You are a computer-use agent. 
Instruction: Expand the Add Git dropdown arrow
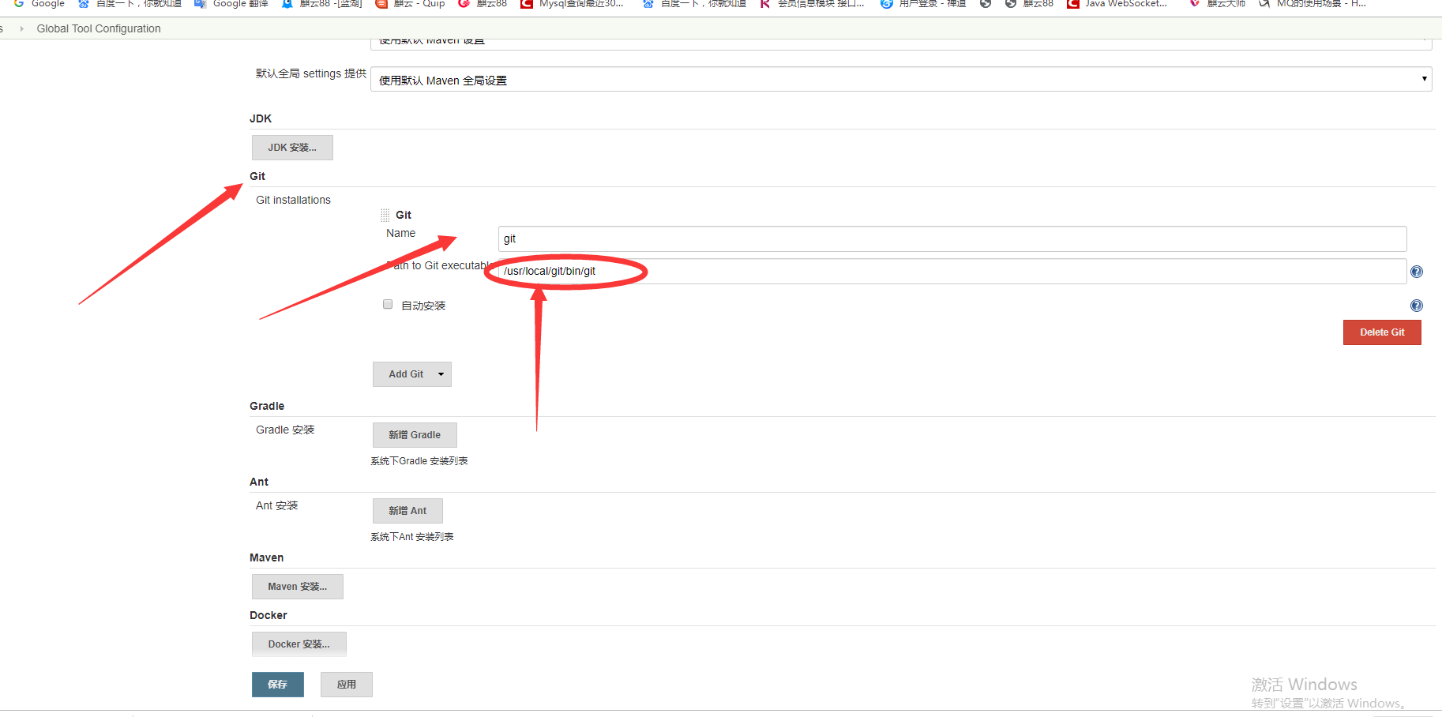(440, 374)
